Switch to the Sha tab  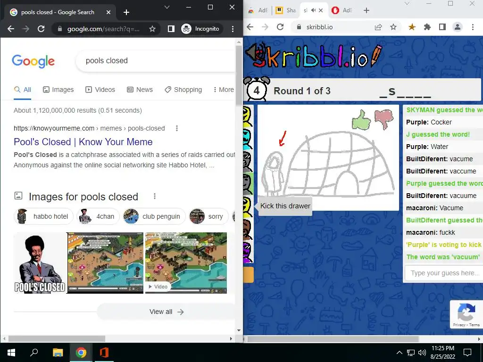(285, 10)
